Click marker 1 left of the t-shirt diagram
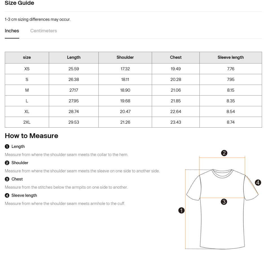266x255 pixels. [181, 211]
